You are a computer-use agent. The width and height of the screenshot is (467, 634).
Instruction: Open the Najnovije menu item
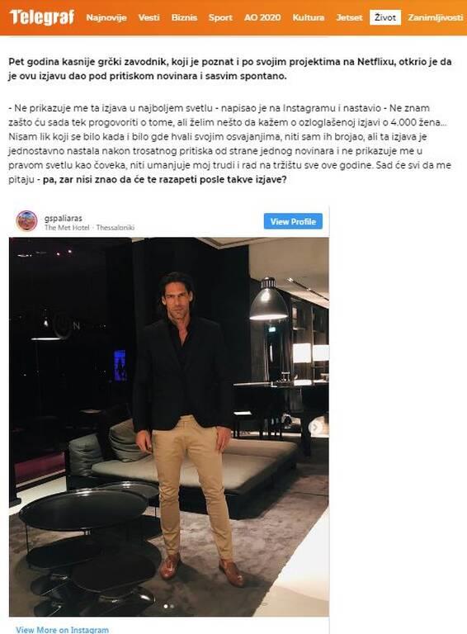pyautogui.click(x=106, y=18)
